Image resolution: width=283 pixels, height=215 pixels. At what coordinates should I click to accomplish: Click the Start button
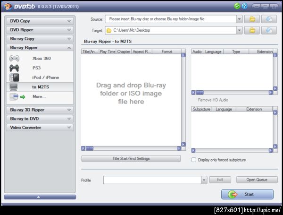[x=247, y=194]
